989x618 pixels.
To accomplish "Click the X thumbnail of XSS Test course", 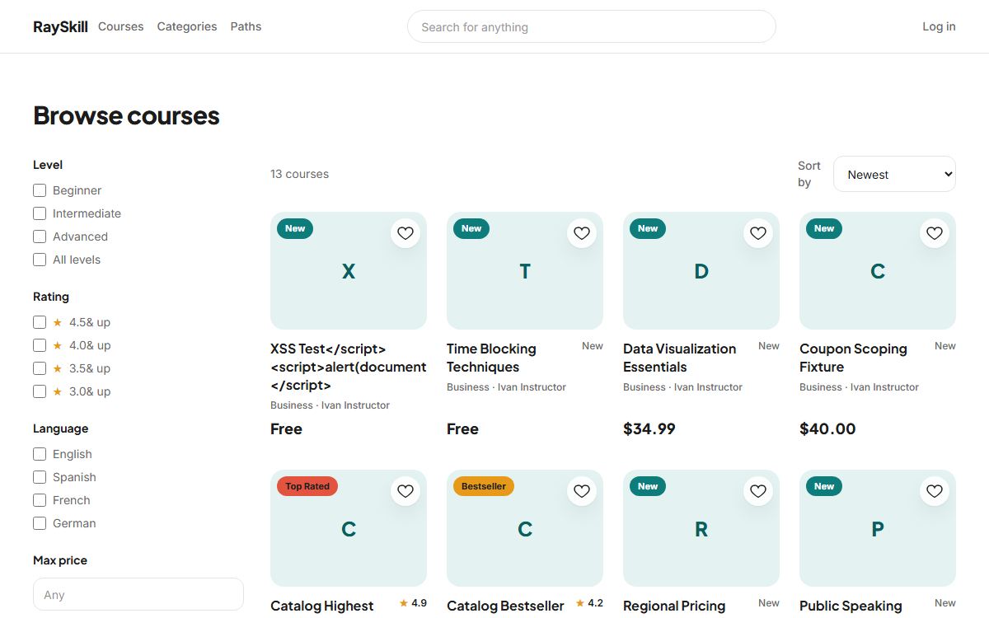I will point(349,271).
